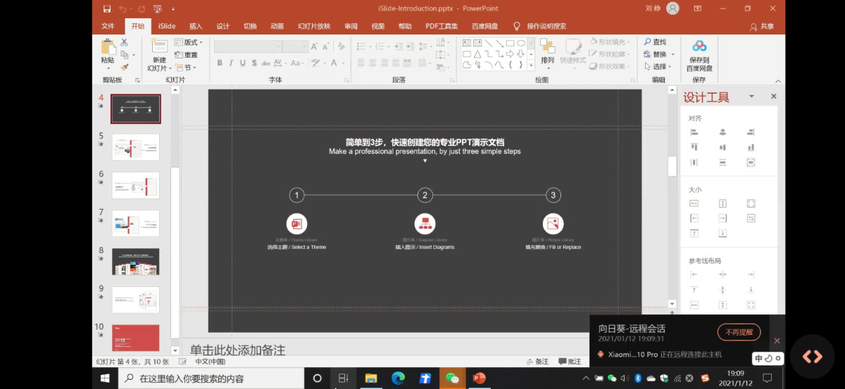Click the Windows Start button
This screenshot has width=845, height=389.
coord(105,378)
